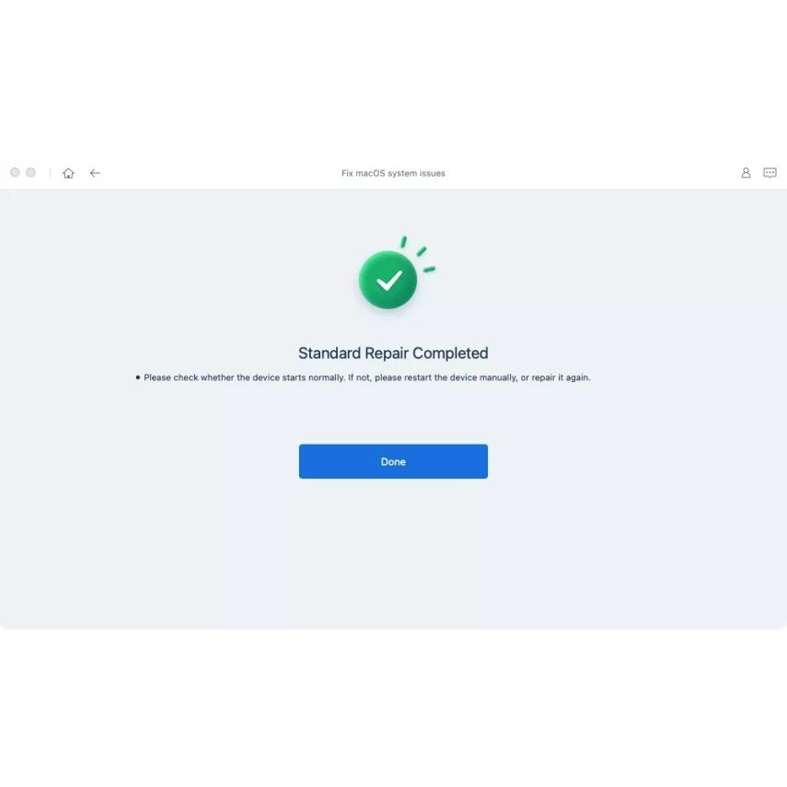This screenshot has height=787, width=787.
Task: Click the word 'Standard' in the heading
Action: 330,353
